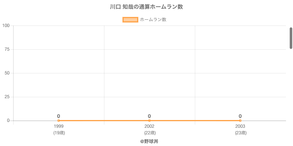
Task: Click the 0 value label above 1999
Action: (x=59, y=116)
